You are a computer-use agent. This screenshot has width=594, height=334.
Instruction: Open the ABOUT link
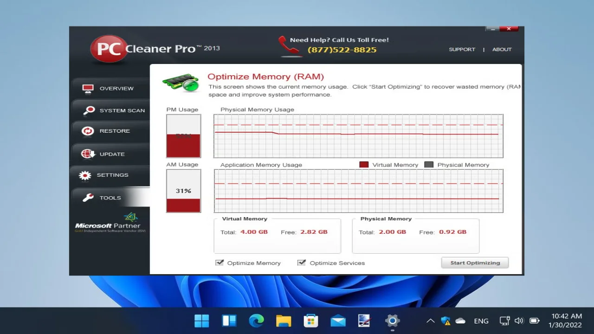coord(502,50)
